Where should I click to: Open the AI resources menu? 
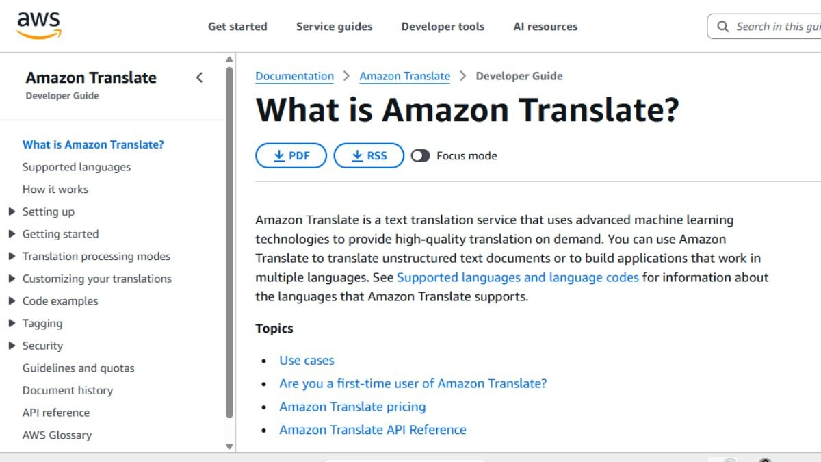[x=545, y=26]
